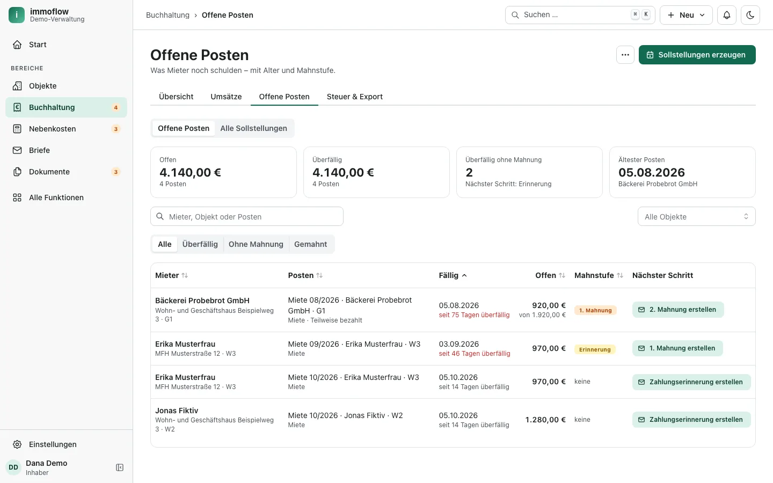Viewport: 773px width, 483px height.
Task: Sort table by Mahnstufe column
Action: (x=599, y=275)
